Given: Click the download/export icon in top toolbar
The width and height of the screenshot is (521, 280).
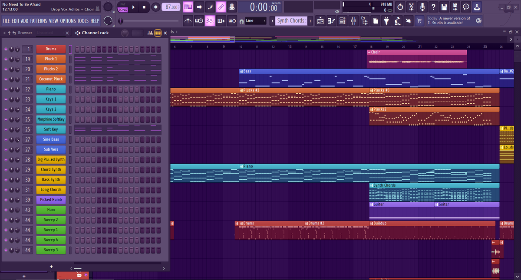Looking at the screenshot, I should pos(478,7).
